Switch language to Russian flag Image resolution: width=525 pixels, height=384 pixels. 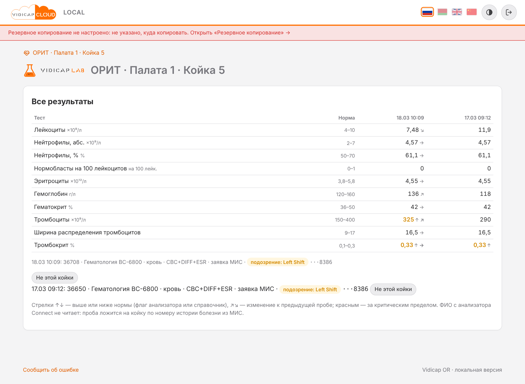click(x=427, y=12)
